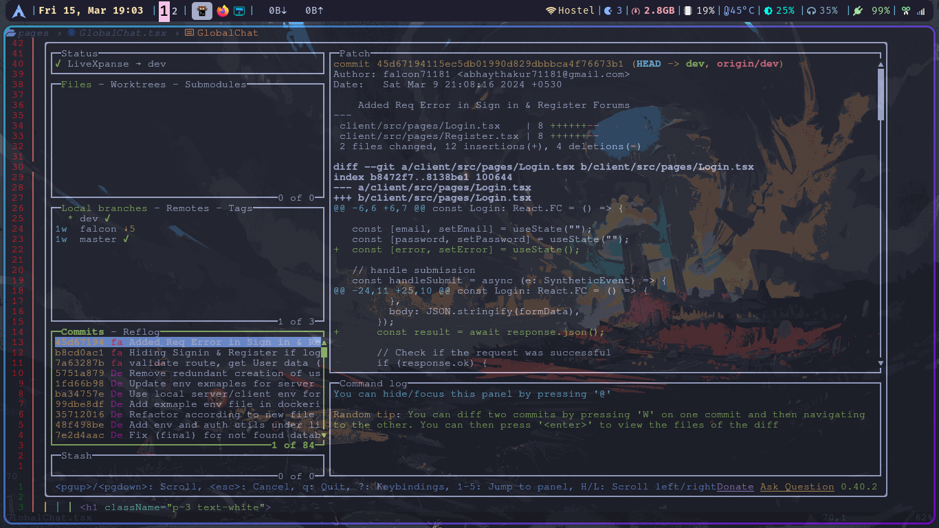Click the signal bars tray icon

coord(921,11)
